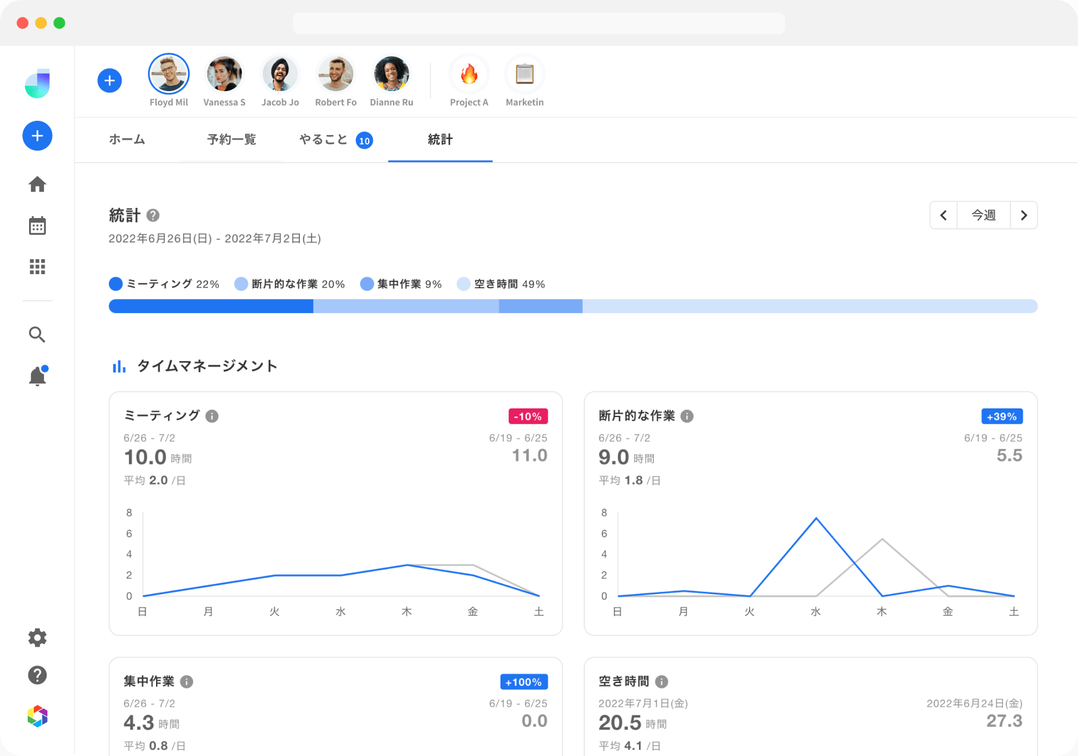Click the 空き時間 49% legend dot
The width and height of the screenshot is (1078, 756).
463,283
